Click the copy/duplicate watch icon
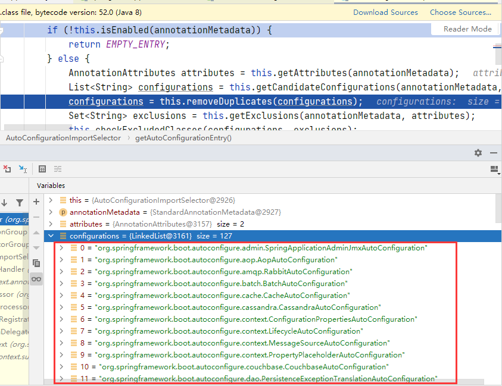This screenshot has height=386, width=502. tap(36, 263)
